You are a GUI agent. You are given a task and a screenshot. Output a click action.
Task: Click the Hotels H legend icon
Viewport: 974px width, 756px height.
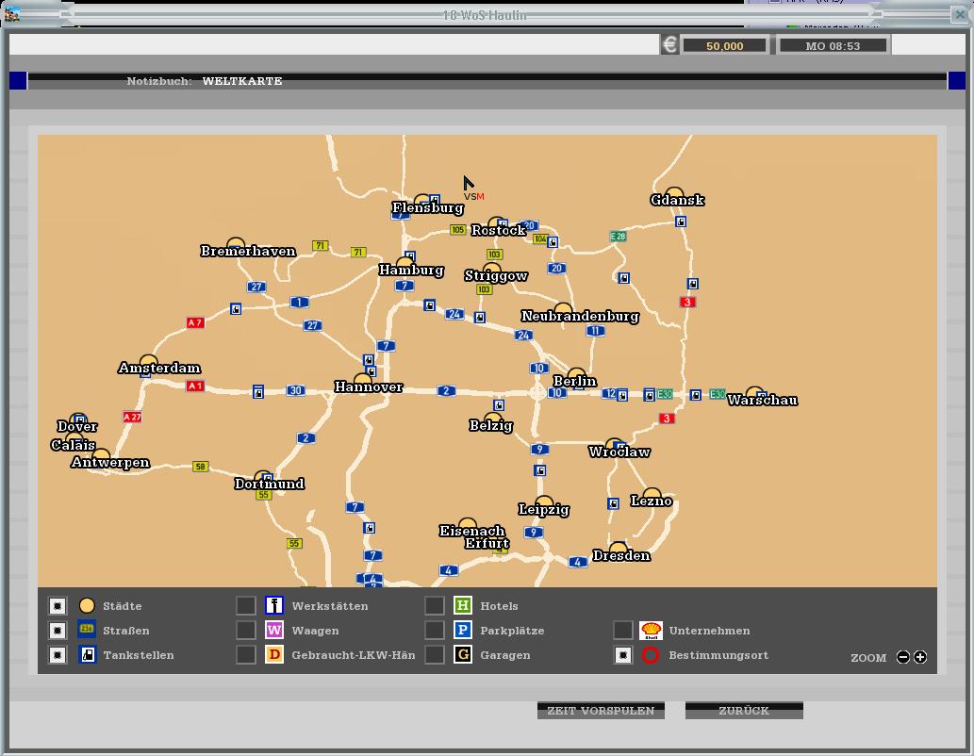click(462, 606)
